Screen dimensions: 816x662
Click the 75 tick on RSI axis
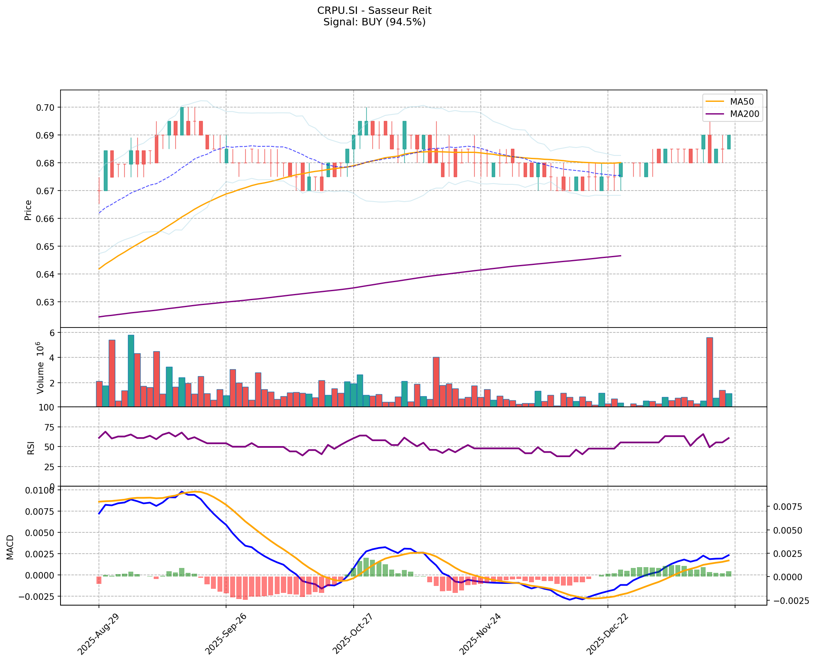coord(49,428)
